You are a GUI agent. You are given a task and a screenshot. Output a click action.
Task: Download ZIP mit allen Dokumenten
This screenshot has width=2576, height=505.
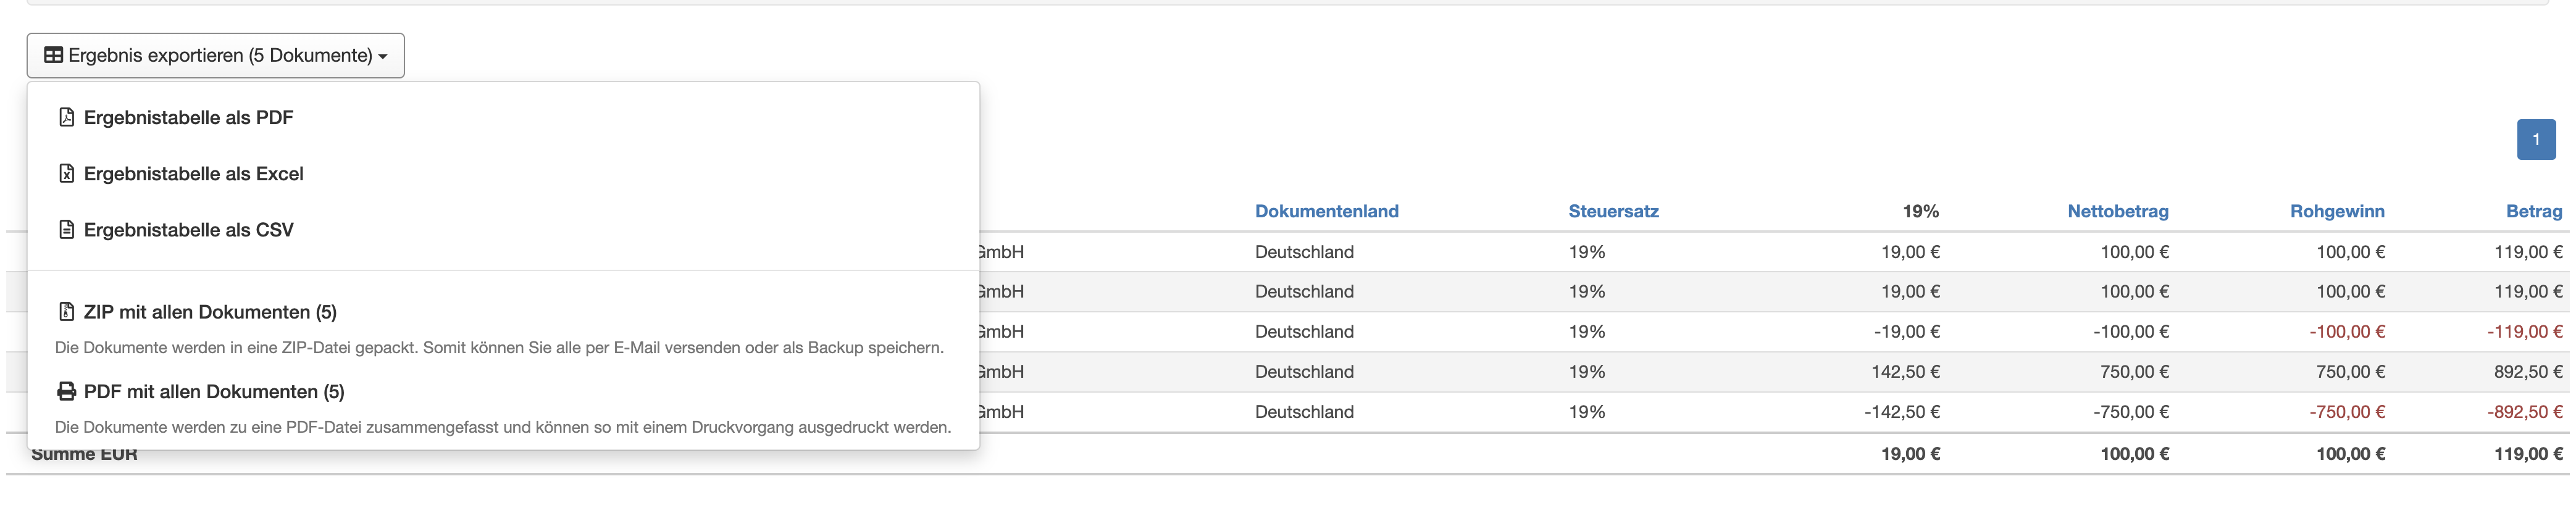210,311
